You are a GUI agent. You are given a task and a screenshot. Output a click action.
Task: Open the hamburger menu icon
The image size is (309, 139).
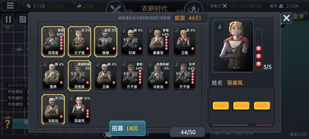[x=10, y=6]
